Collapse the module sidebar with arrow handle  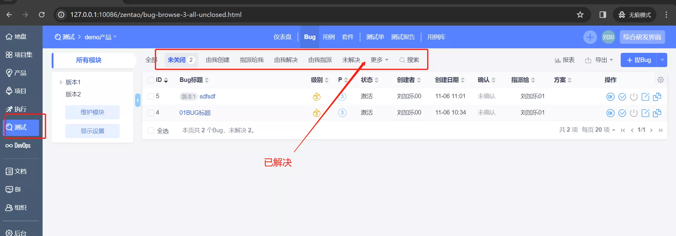click(x=138, y=100)
